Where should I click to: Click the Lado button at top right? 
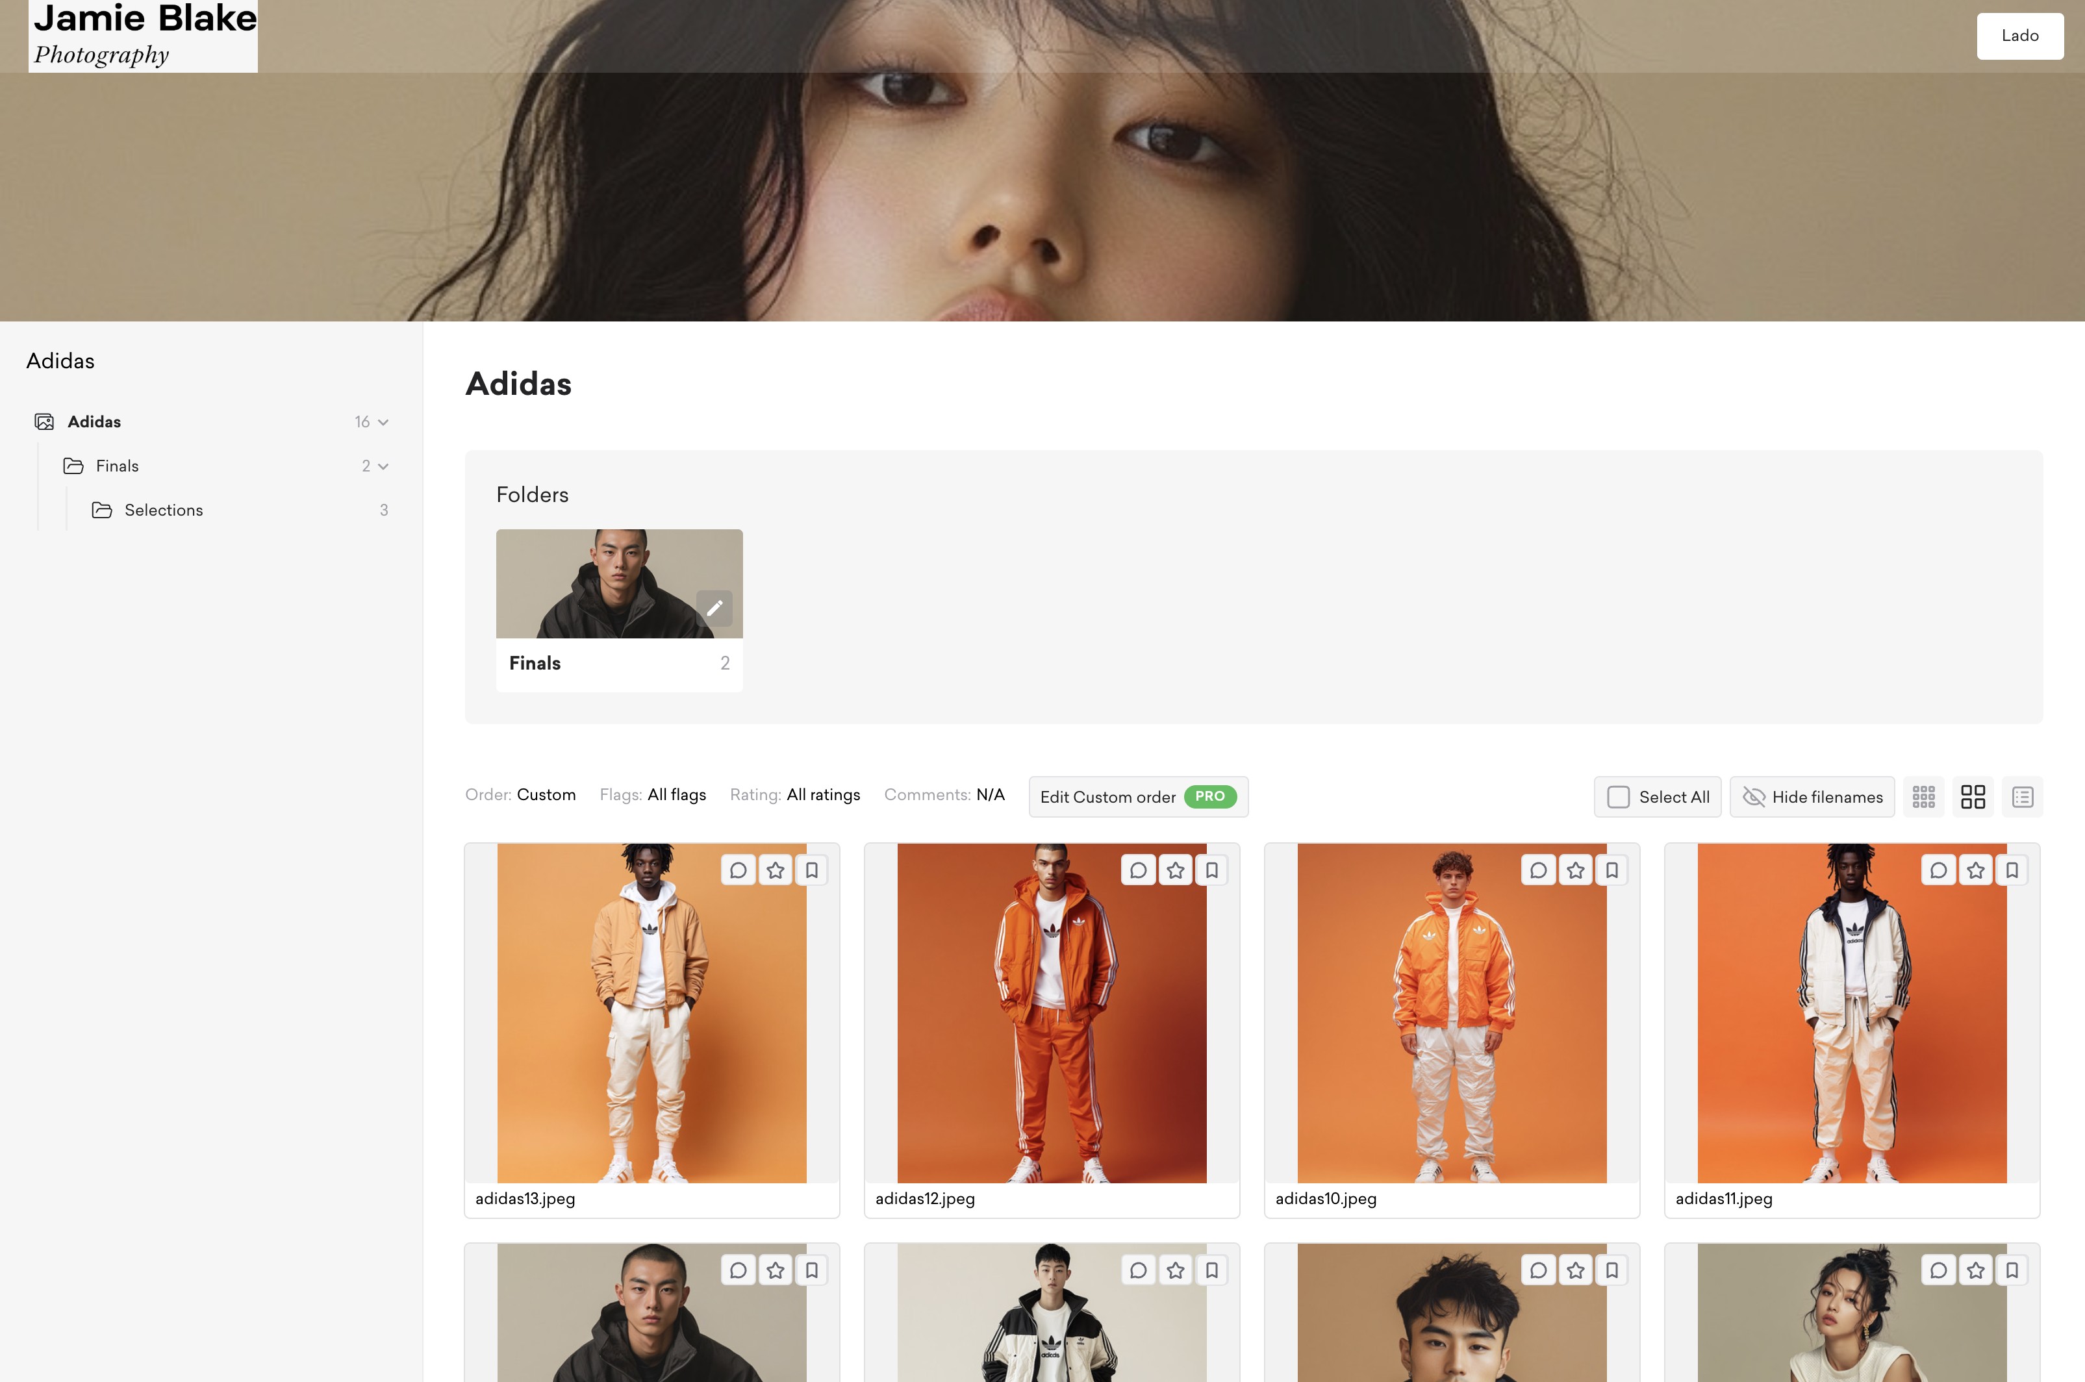pyautogui.click(x=2020, y=36)
